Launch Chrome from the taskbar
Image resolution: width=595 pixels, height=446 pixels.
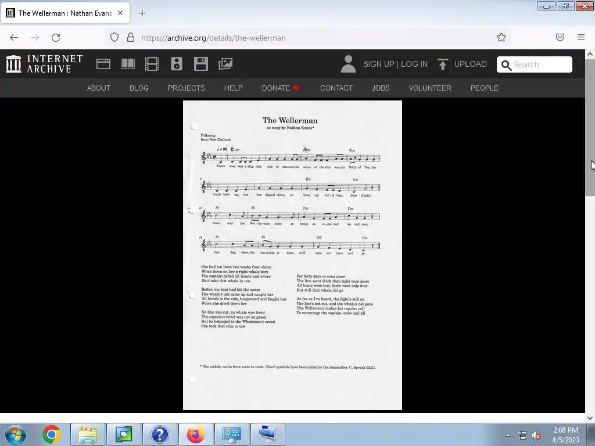(51, 434)
